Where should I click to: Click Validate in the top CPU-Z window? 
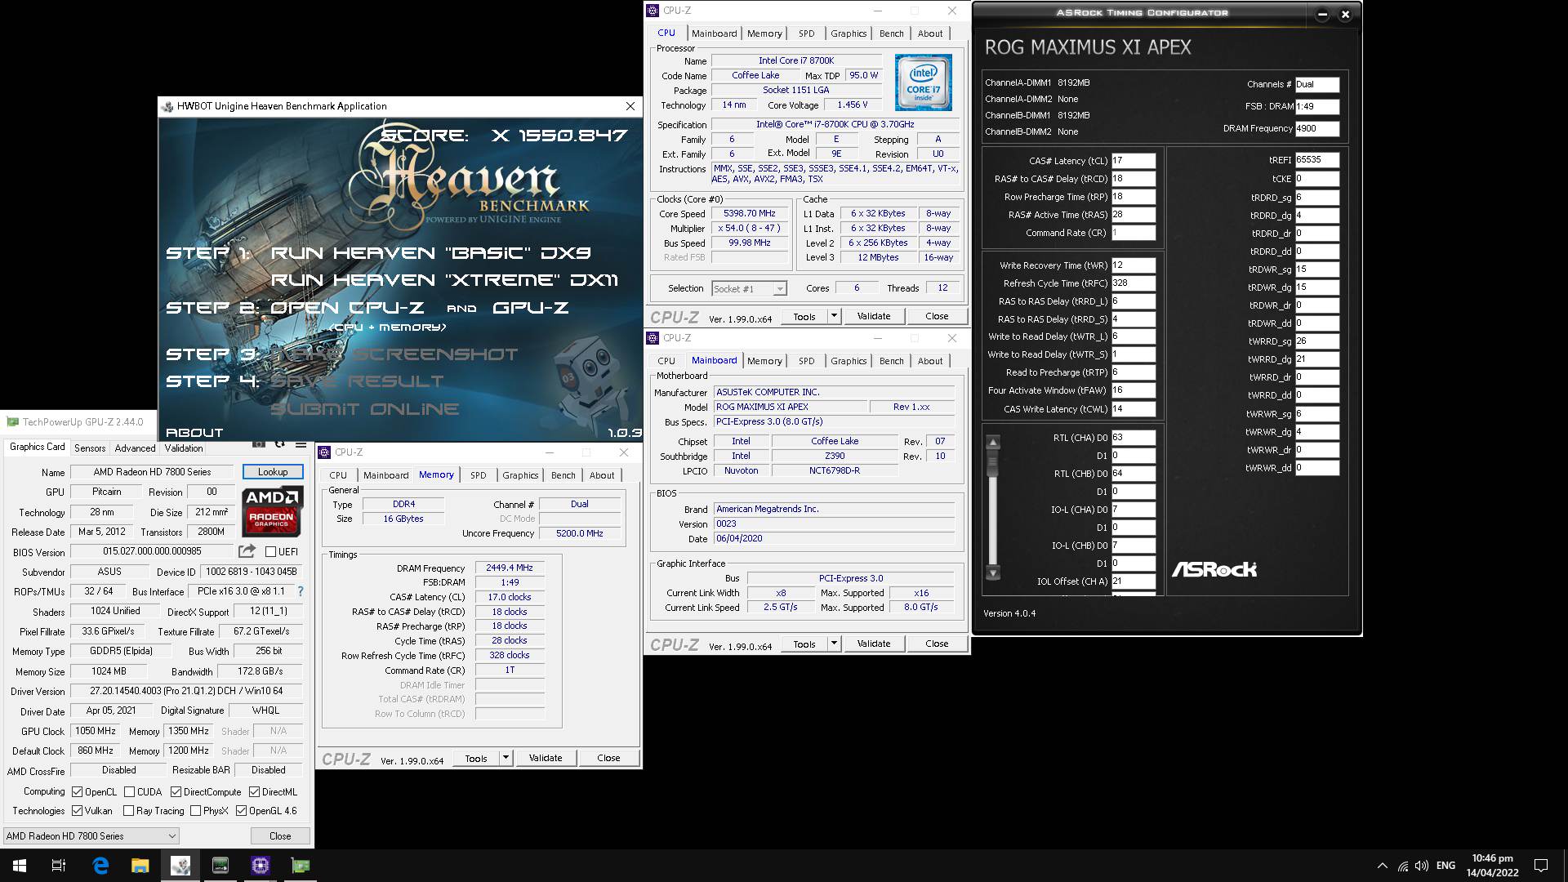[x=874, y=316]
